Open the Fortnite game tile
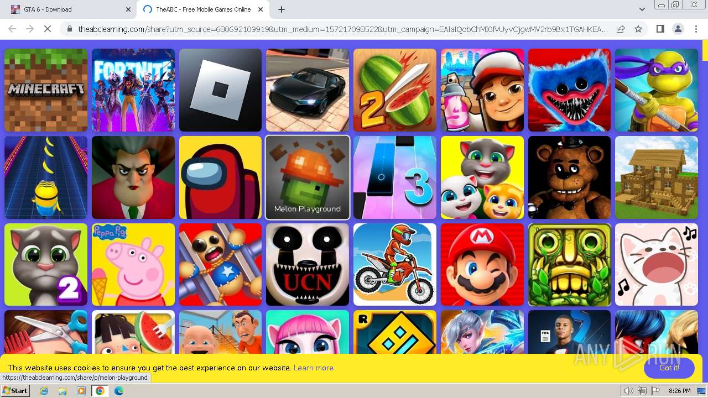The width and height of the screenshot is (708, 398). click(133, 90)
